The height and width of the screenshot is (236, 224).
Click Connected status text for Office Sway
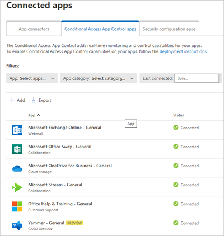point(190,147)
